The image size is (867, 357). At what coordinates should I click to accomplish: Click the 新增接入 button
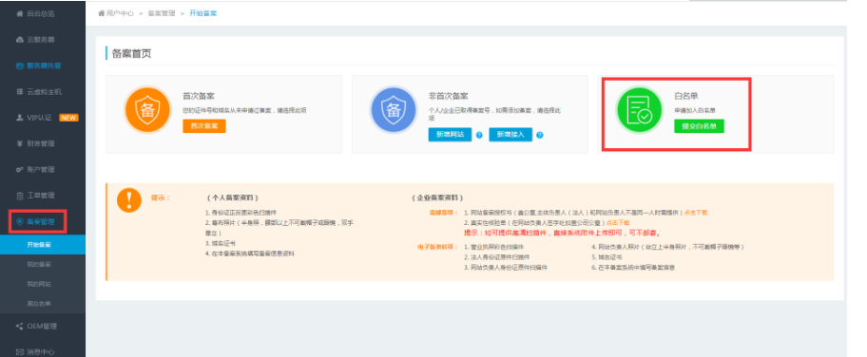click(511, 134)
